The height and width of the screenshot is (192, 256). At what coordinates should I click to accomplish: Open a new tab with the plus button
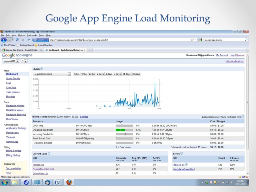point(90,50)
